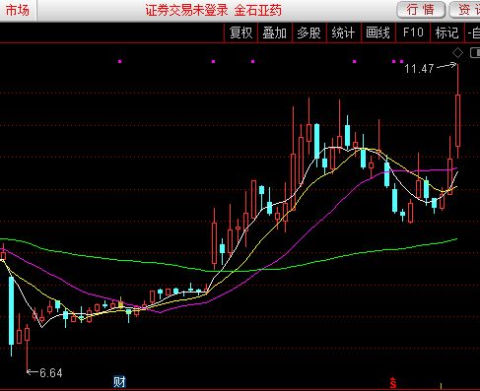Click the 11.47 high price label
Screen dimensions: 480x391
tap(419, 69)
